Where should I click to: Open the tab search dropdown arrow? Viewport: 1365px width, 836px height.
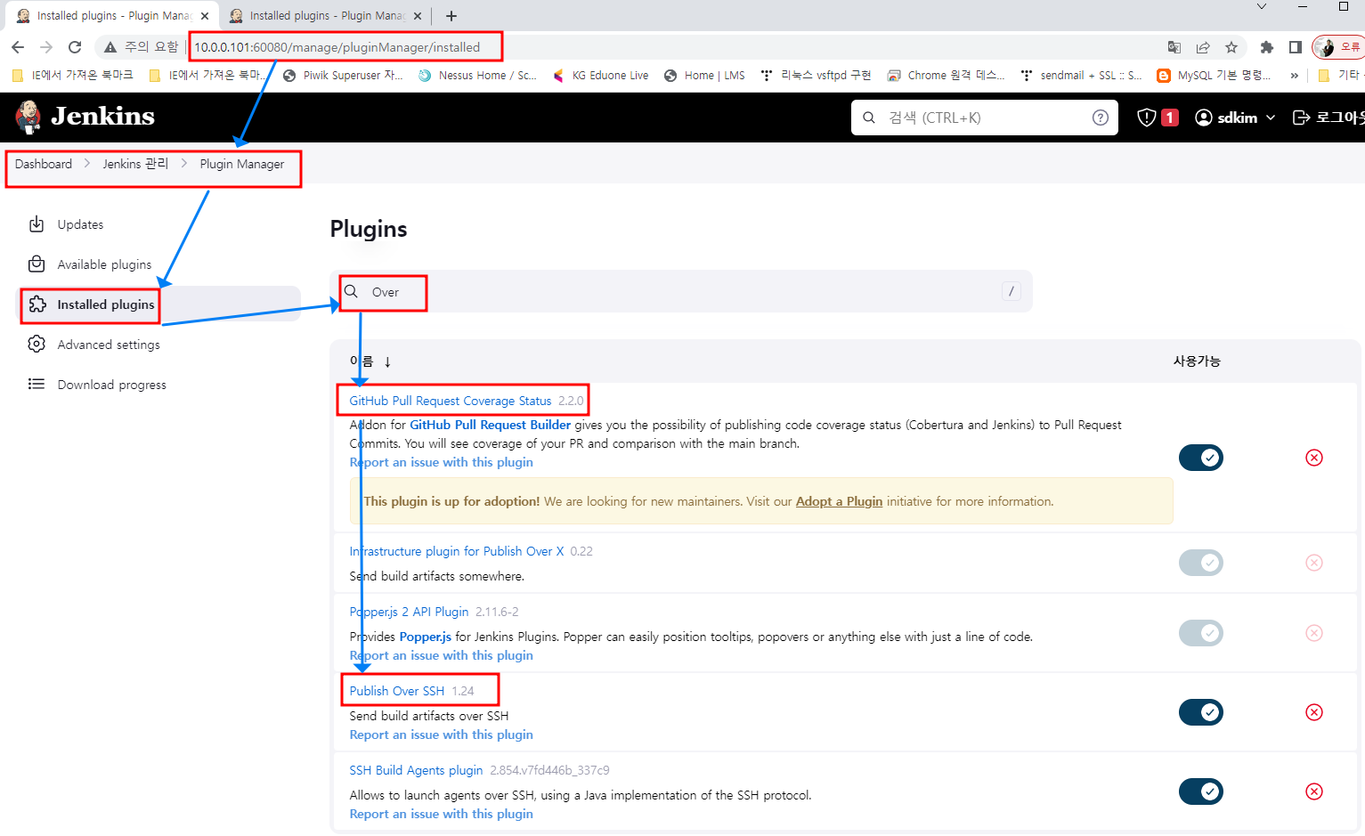click(1262, 6)
